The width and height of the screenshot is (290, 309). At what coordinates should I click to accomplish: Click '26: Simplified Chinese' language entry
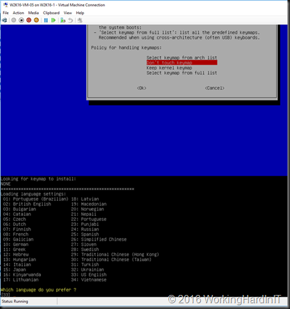(99, 239)
